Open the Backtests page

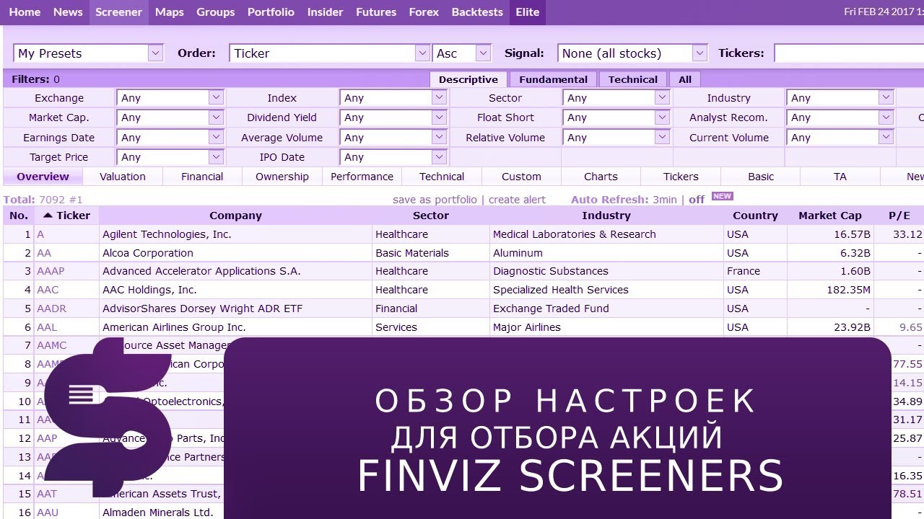(477, 12)
